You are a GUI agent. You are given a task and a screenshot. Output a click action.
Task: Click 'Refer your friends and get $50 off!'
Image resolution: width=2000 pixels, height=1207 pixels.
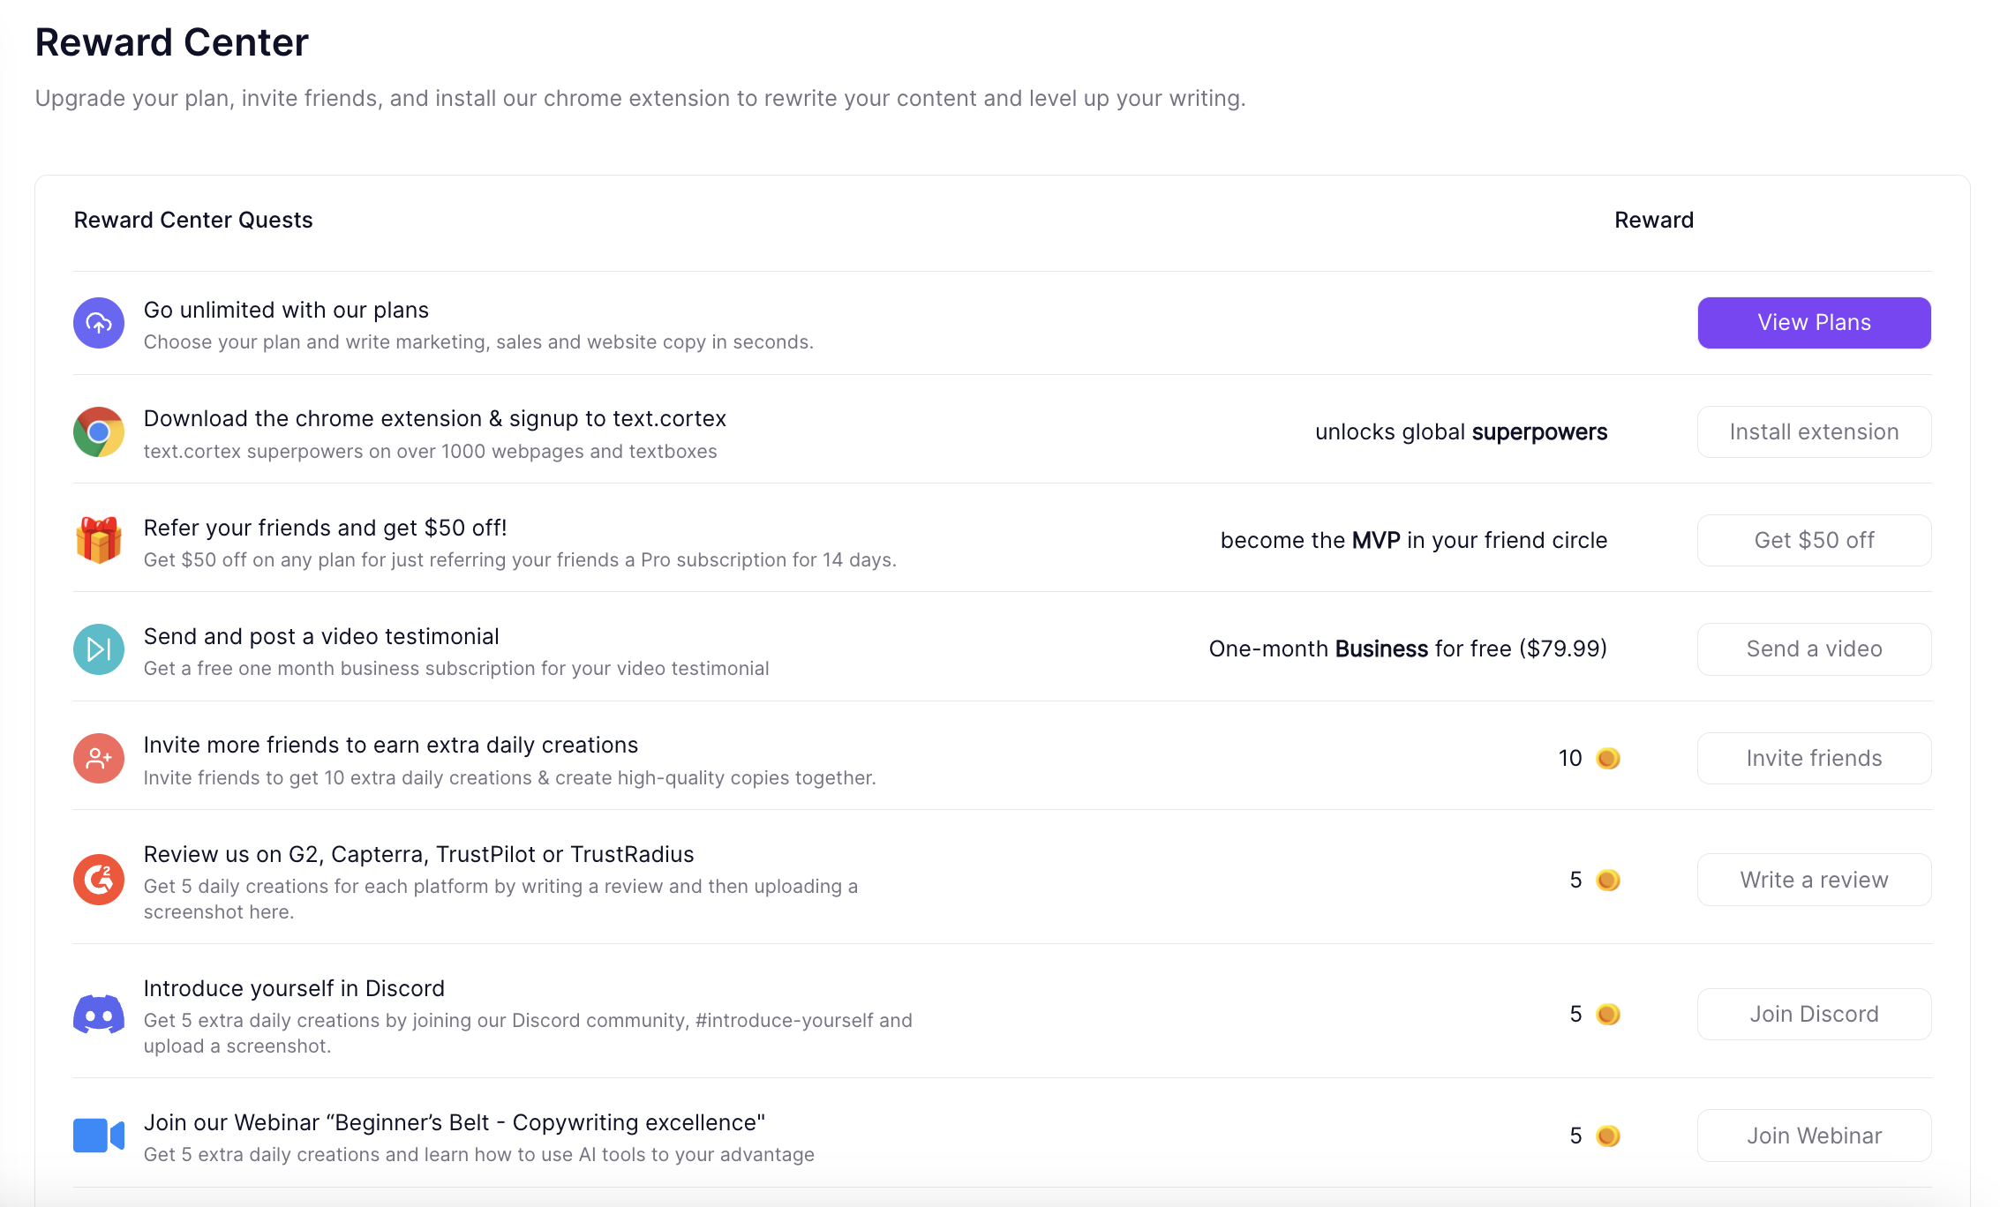pyautogui.click(x=326, y=528)
